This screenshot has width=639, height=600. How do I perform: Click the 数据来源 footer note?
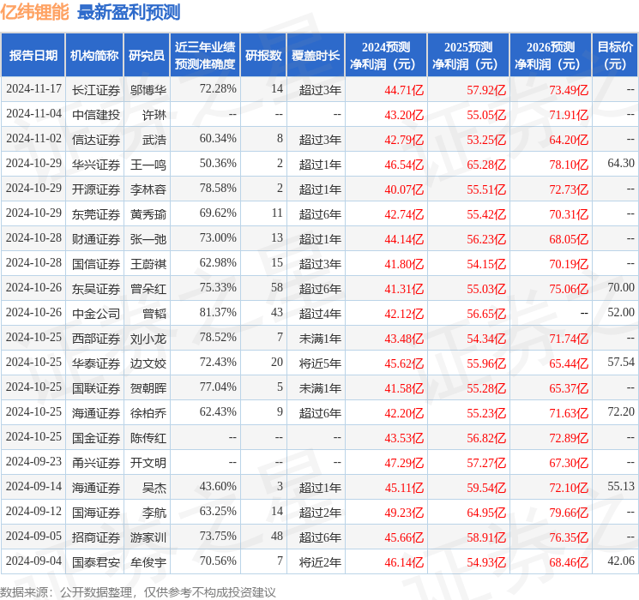point(138,591)
